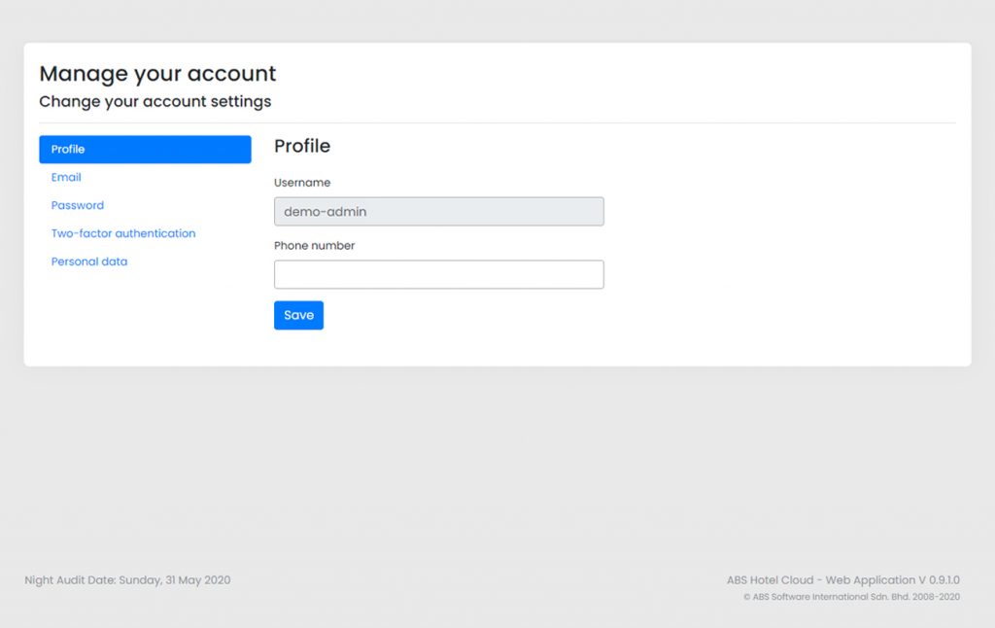The width and height of the screenshot is (995, 628).
Task: Click the 'V 0.9.1.0' version number
Action: click(x=938, y=580)
